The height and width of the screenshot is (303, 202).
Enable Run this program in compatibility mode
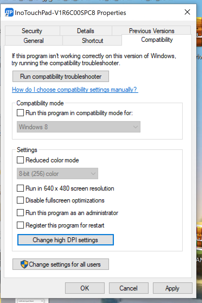pyautogui.click(x=20, y=113)
